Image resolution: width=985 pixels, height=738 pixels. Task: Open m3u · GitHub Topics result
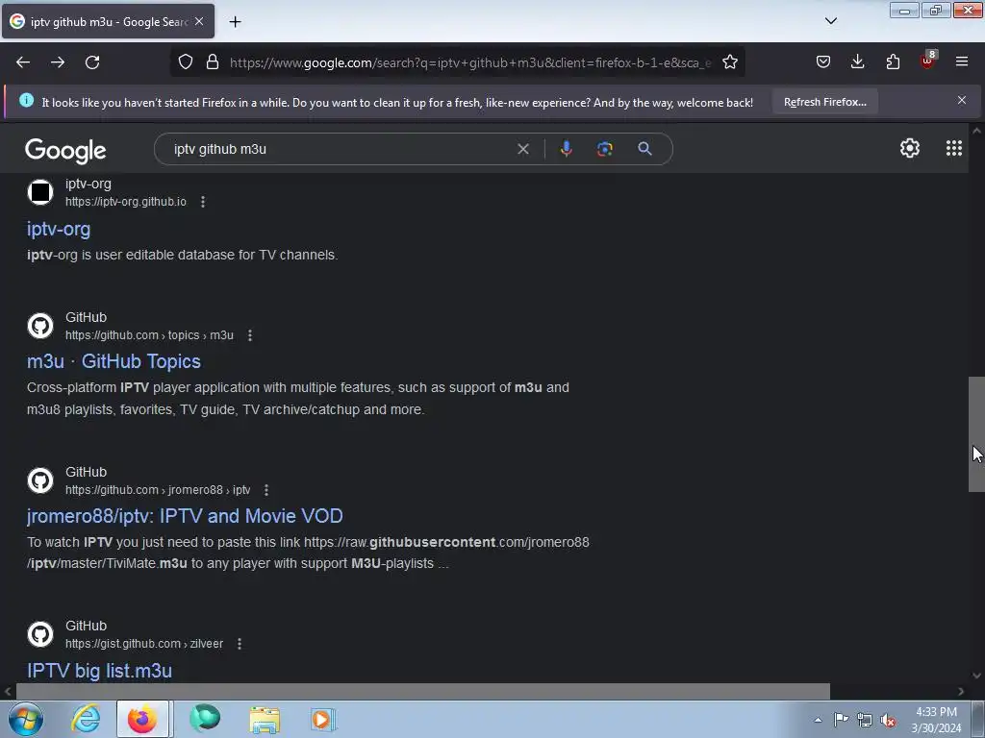click(114, 361)
